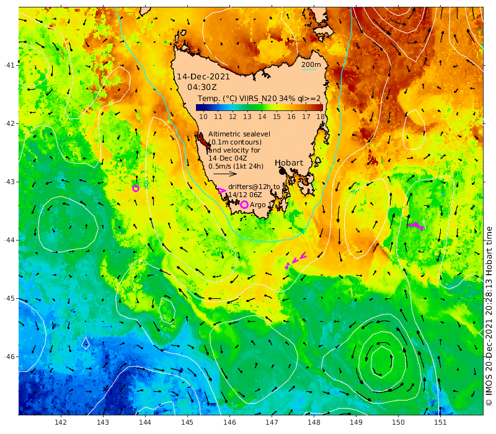Click the magenta drifter arrows south of Tasmania
This screenshot has height=434, width=496.
pos(295,260)
